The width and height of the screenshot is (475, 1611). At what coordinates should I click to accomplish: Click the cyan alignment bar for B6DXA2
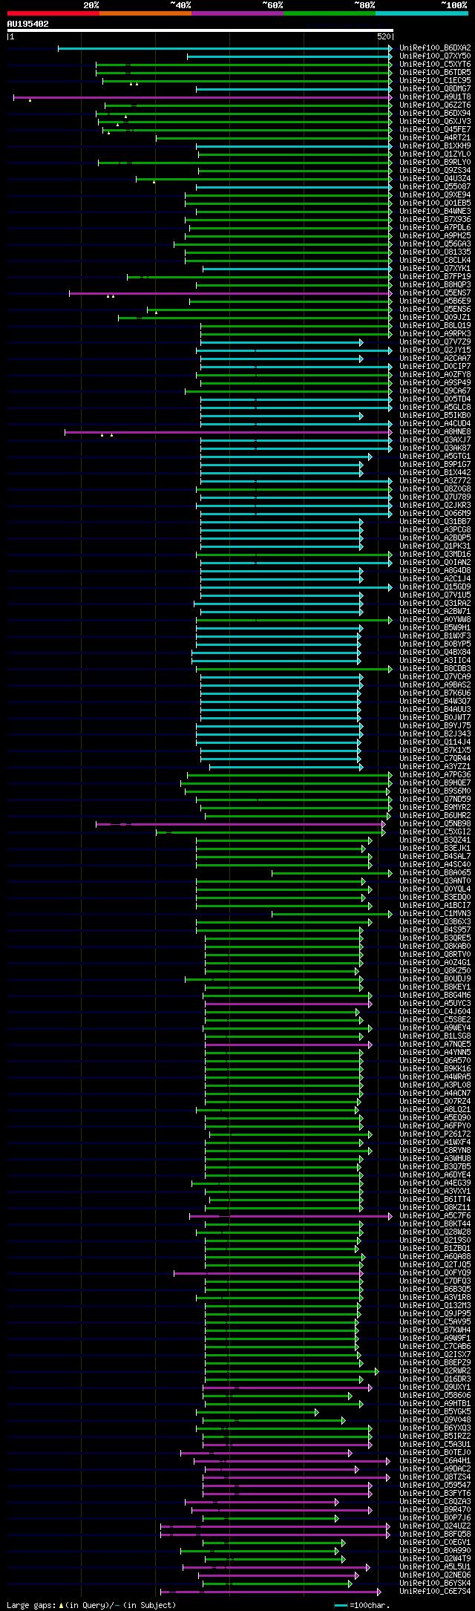[x=223, y=48]
